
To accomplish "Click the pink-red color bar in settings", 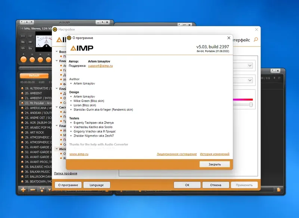I will coord(243,100).
